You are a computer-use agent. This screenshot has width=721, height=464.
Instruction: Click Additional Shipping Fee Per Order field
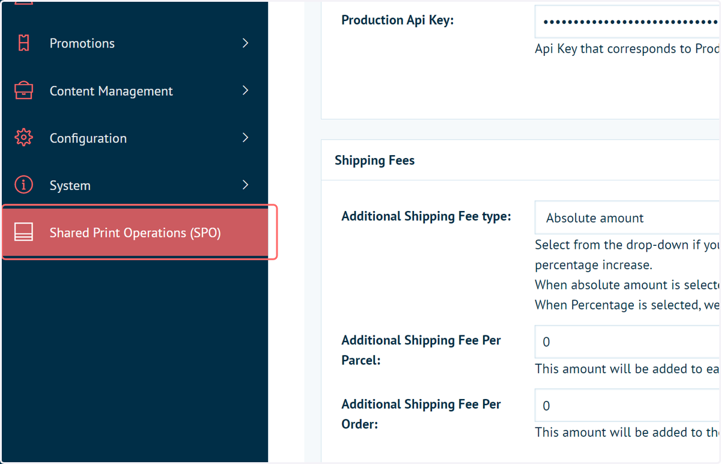pyautogui.click(x=627, y=405)
